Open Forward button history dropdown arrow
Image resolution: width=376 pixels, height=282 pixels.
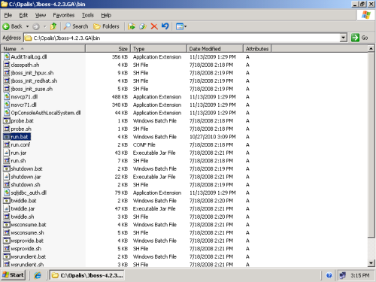[x=45, y=26]
